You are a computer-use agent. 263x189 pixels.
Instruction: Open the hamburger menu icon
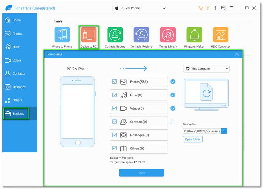(x=231, y=8)
